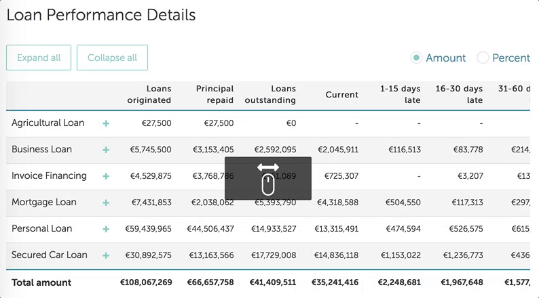Click the Loans outstanding column header
Image resolution: width=539 pixels, height=298 pixels.
(274, 95)
